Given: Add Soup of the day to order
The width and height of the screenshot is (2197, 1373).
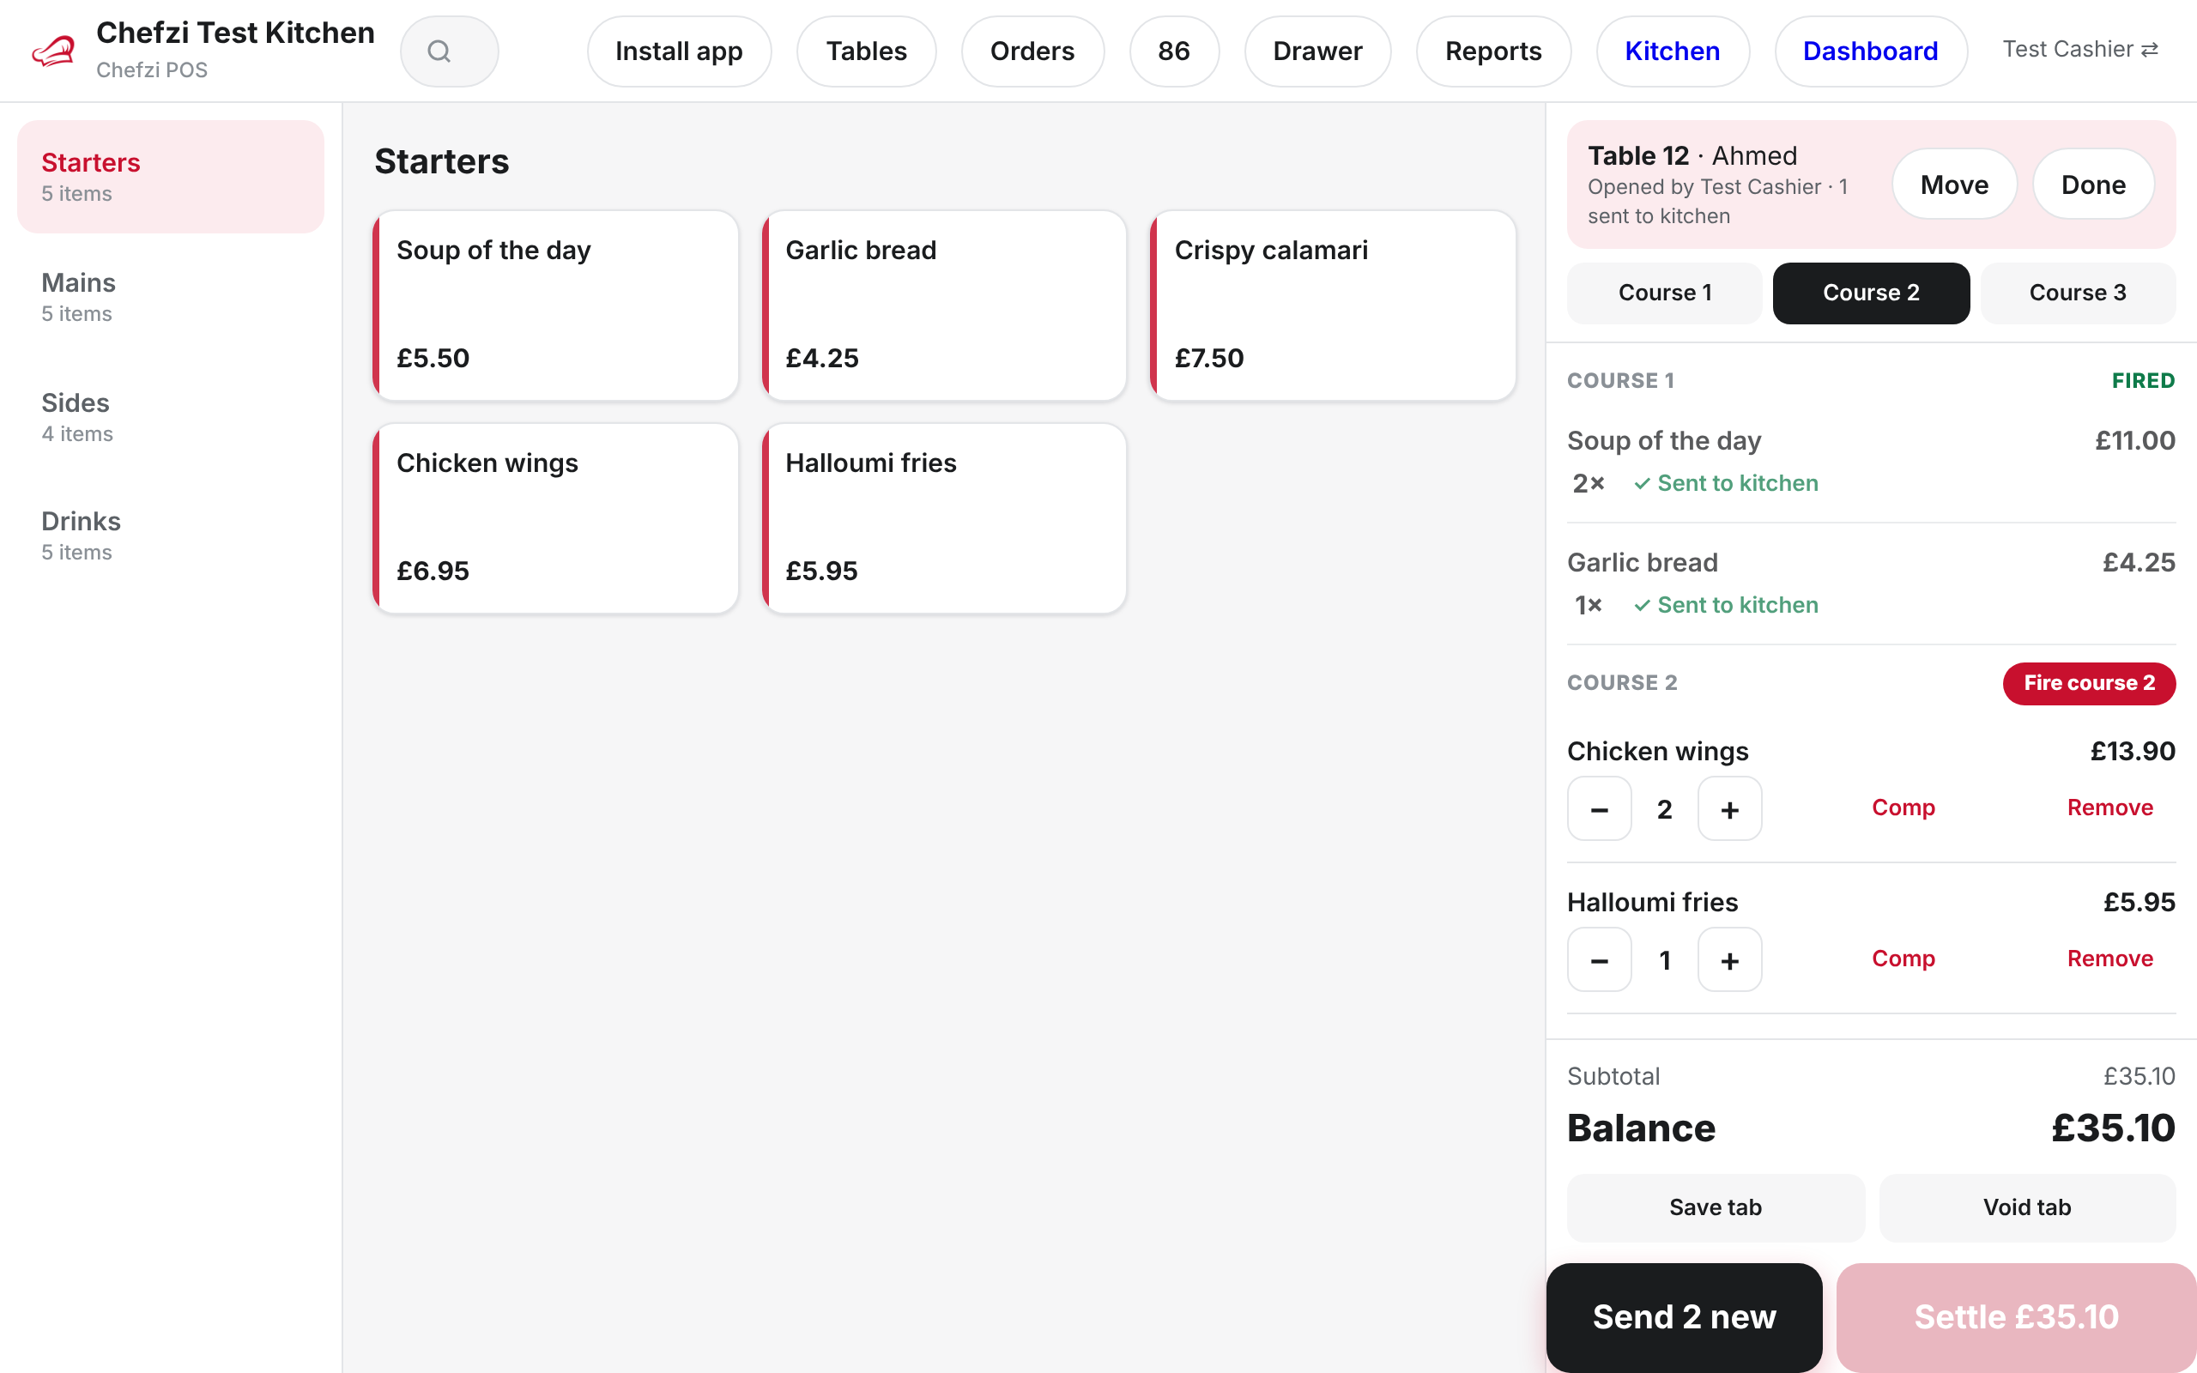Looking at the screenshot, I should tap(555, 305).
